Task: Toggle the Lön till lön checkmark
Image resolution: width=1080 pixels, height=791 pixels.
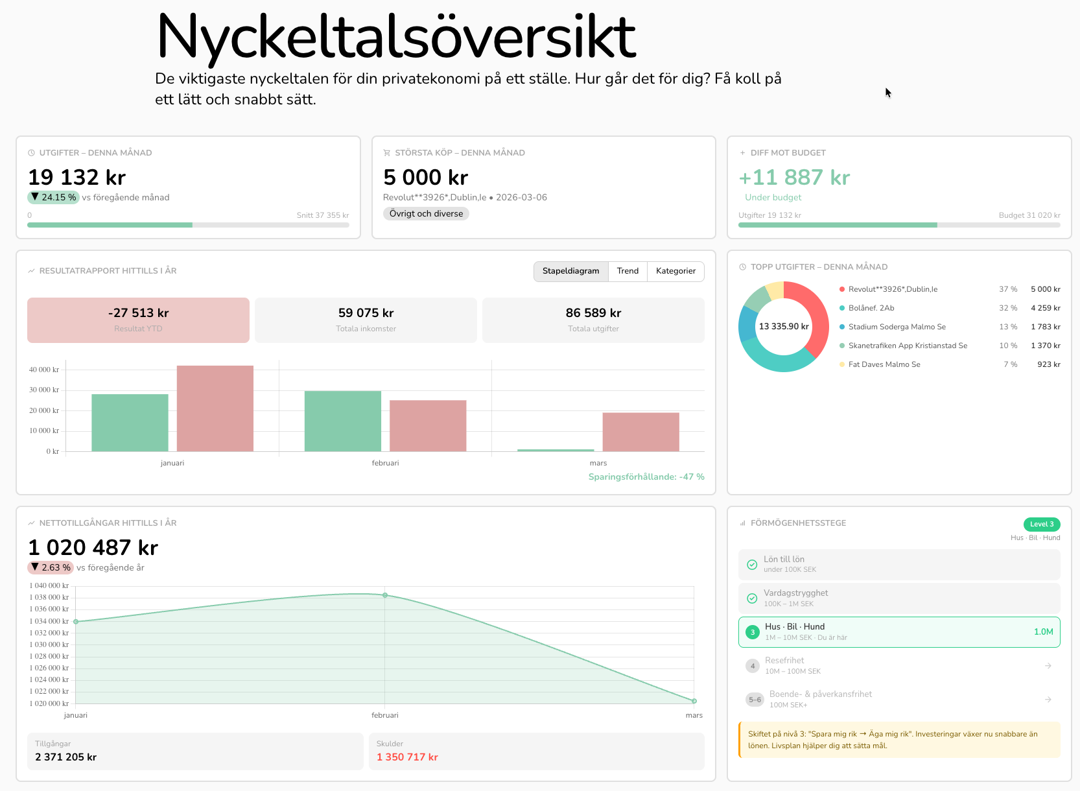Action: 752,565
